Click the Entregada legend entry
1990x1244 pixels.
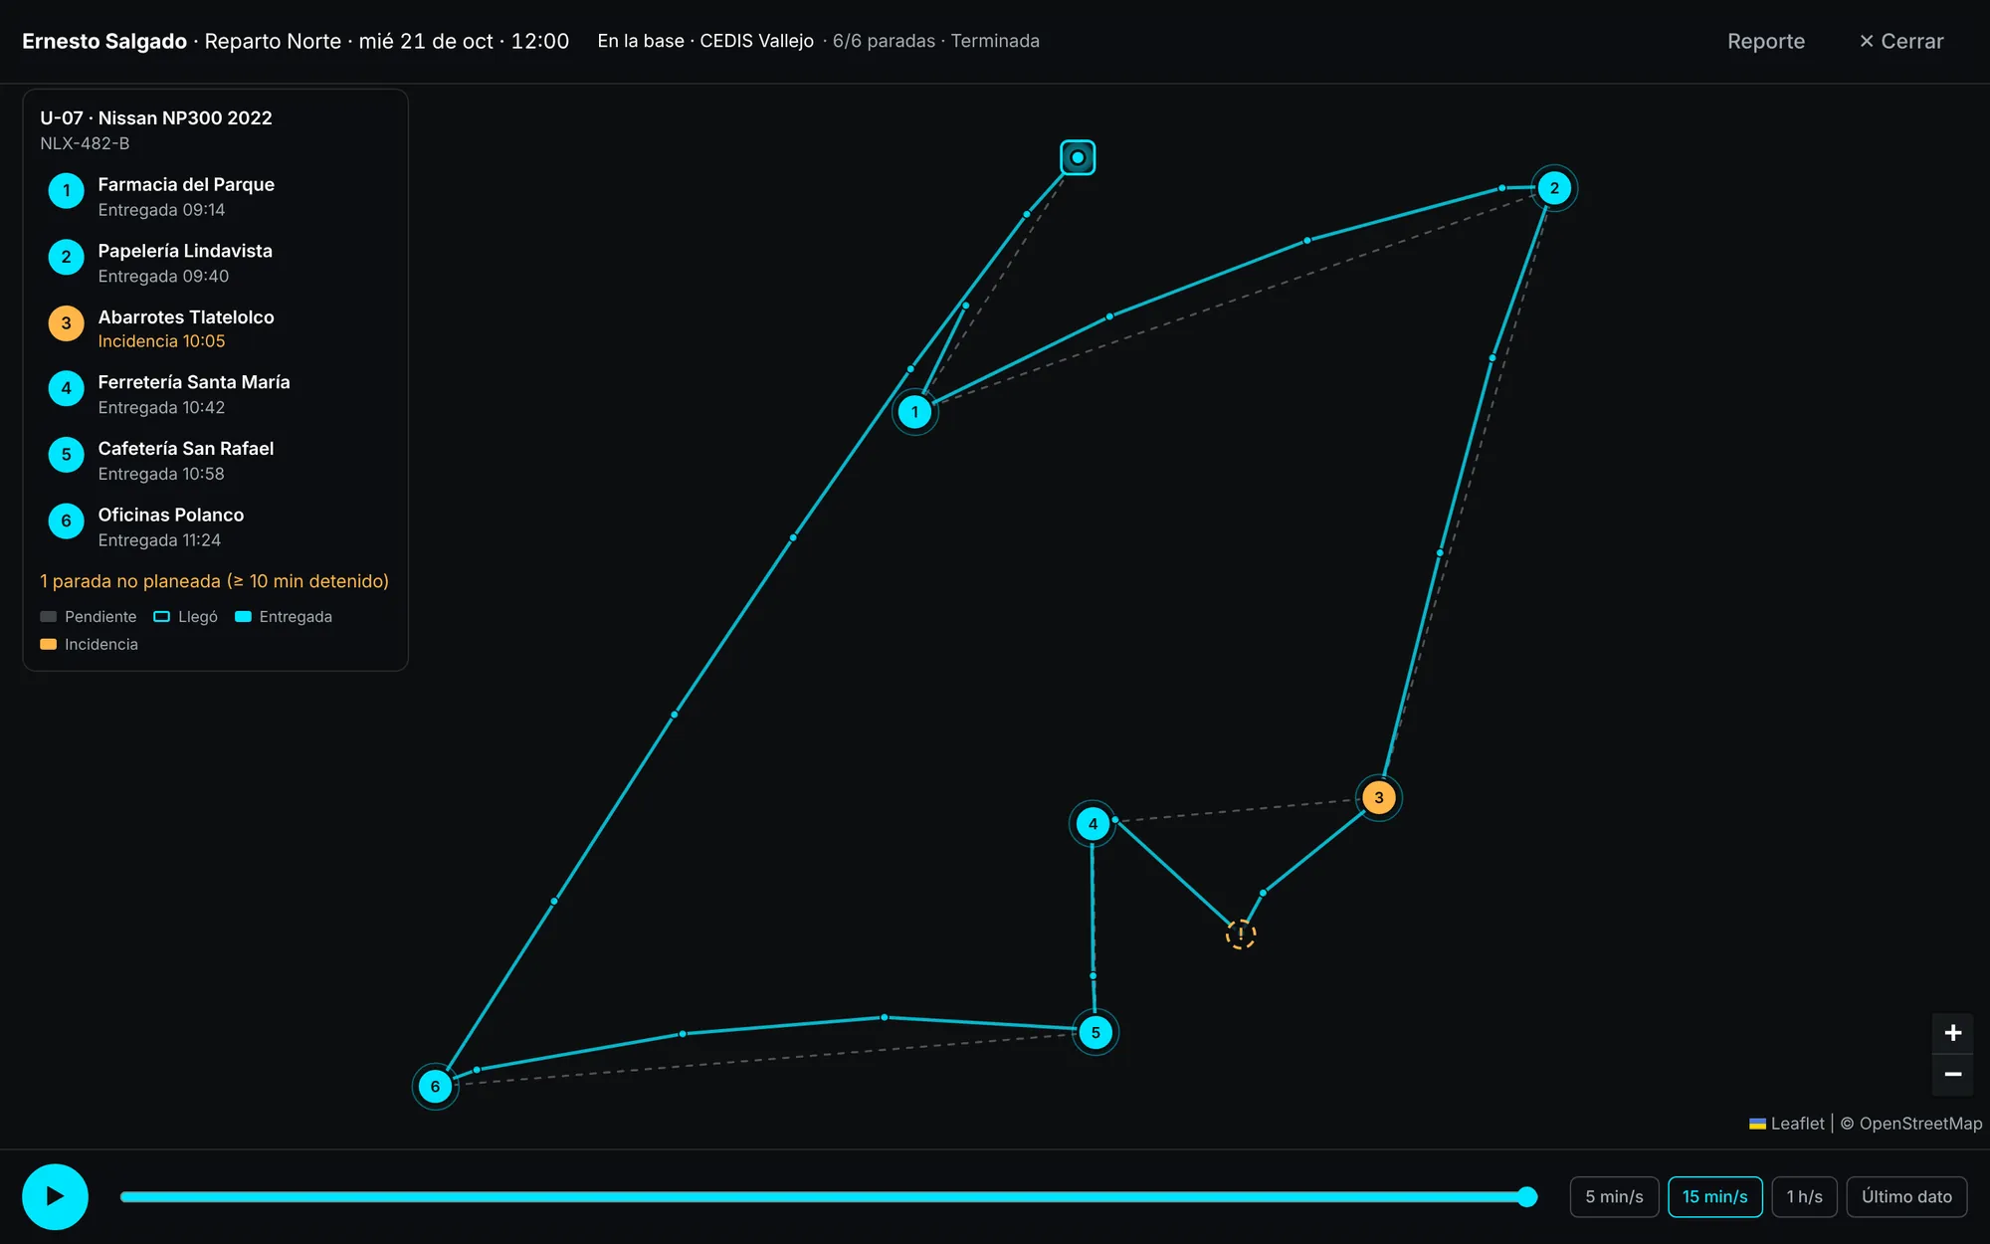(x=284, y=617)
